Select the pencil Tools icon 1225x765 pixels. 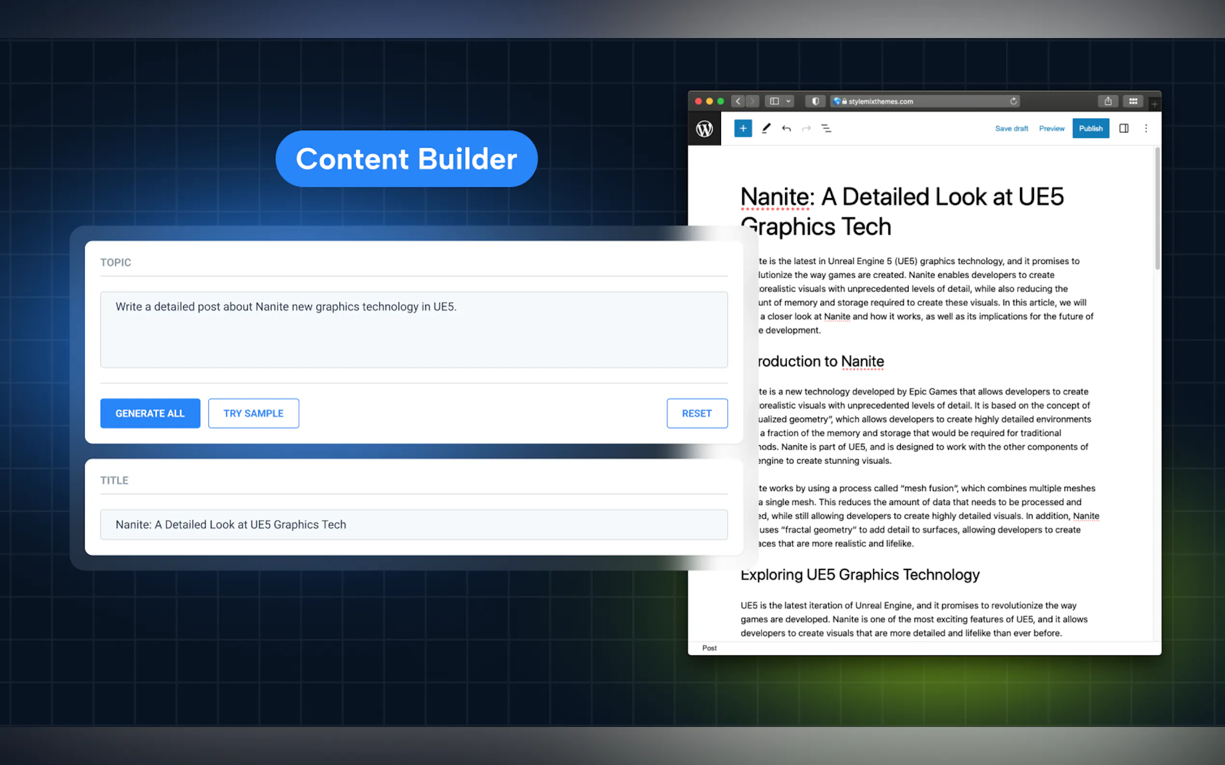click(766, 129)
